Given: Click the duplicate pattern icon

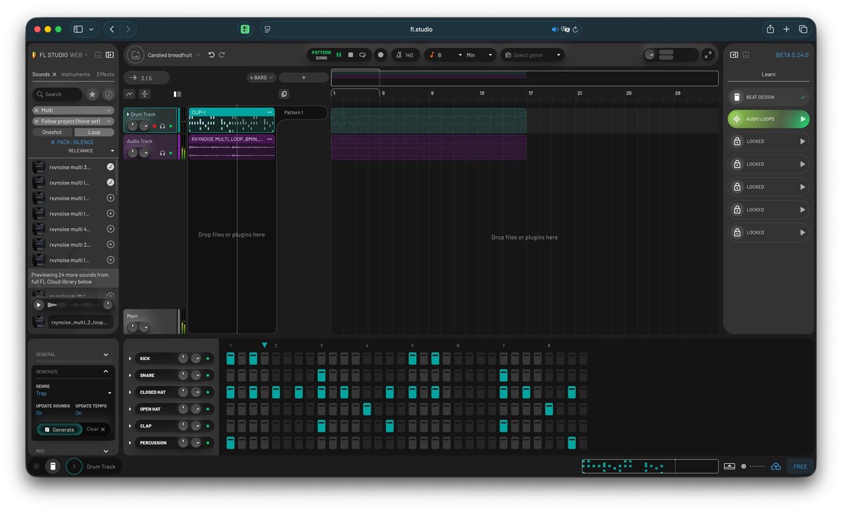Looking at the screenshot, I should pos(283,93).
